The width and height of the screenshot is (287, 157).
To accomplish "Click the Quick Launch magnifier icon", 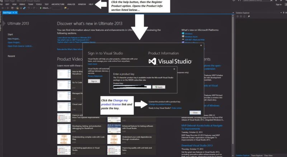I will [x=272, y=1].
